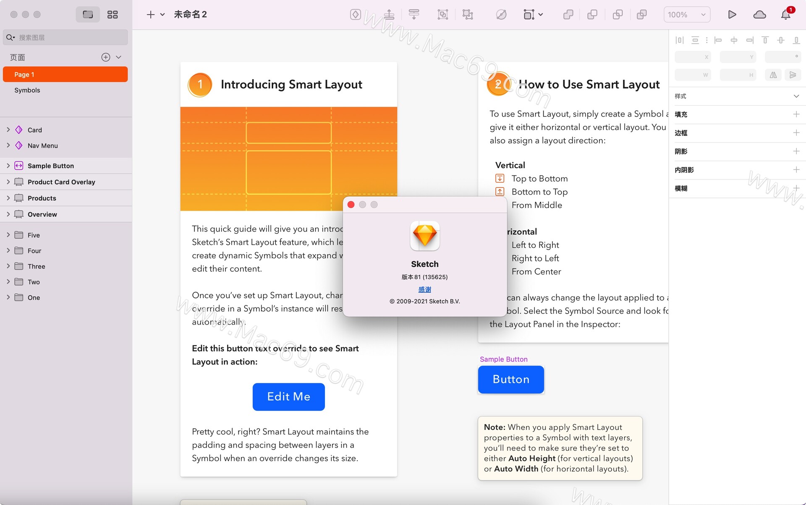Click the Preview play button

732,15
